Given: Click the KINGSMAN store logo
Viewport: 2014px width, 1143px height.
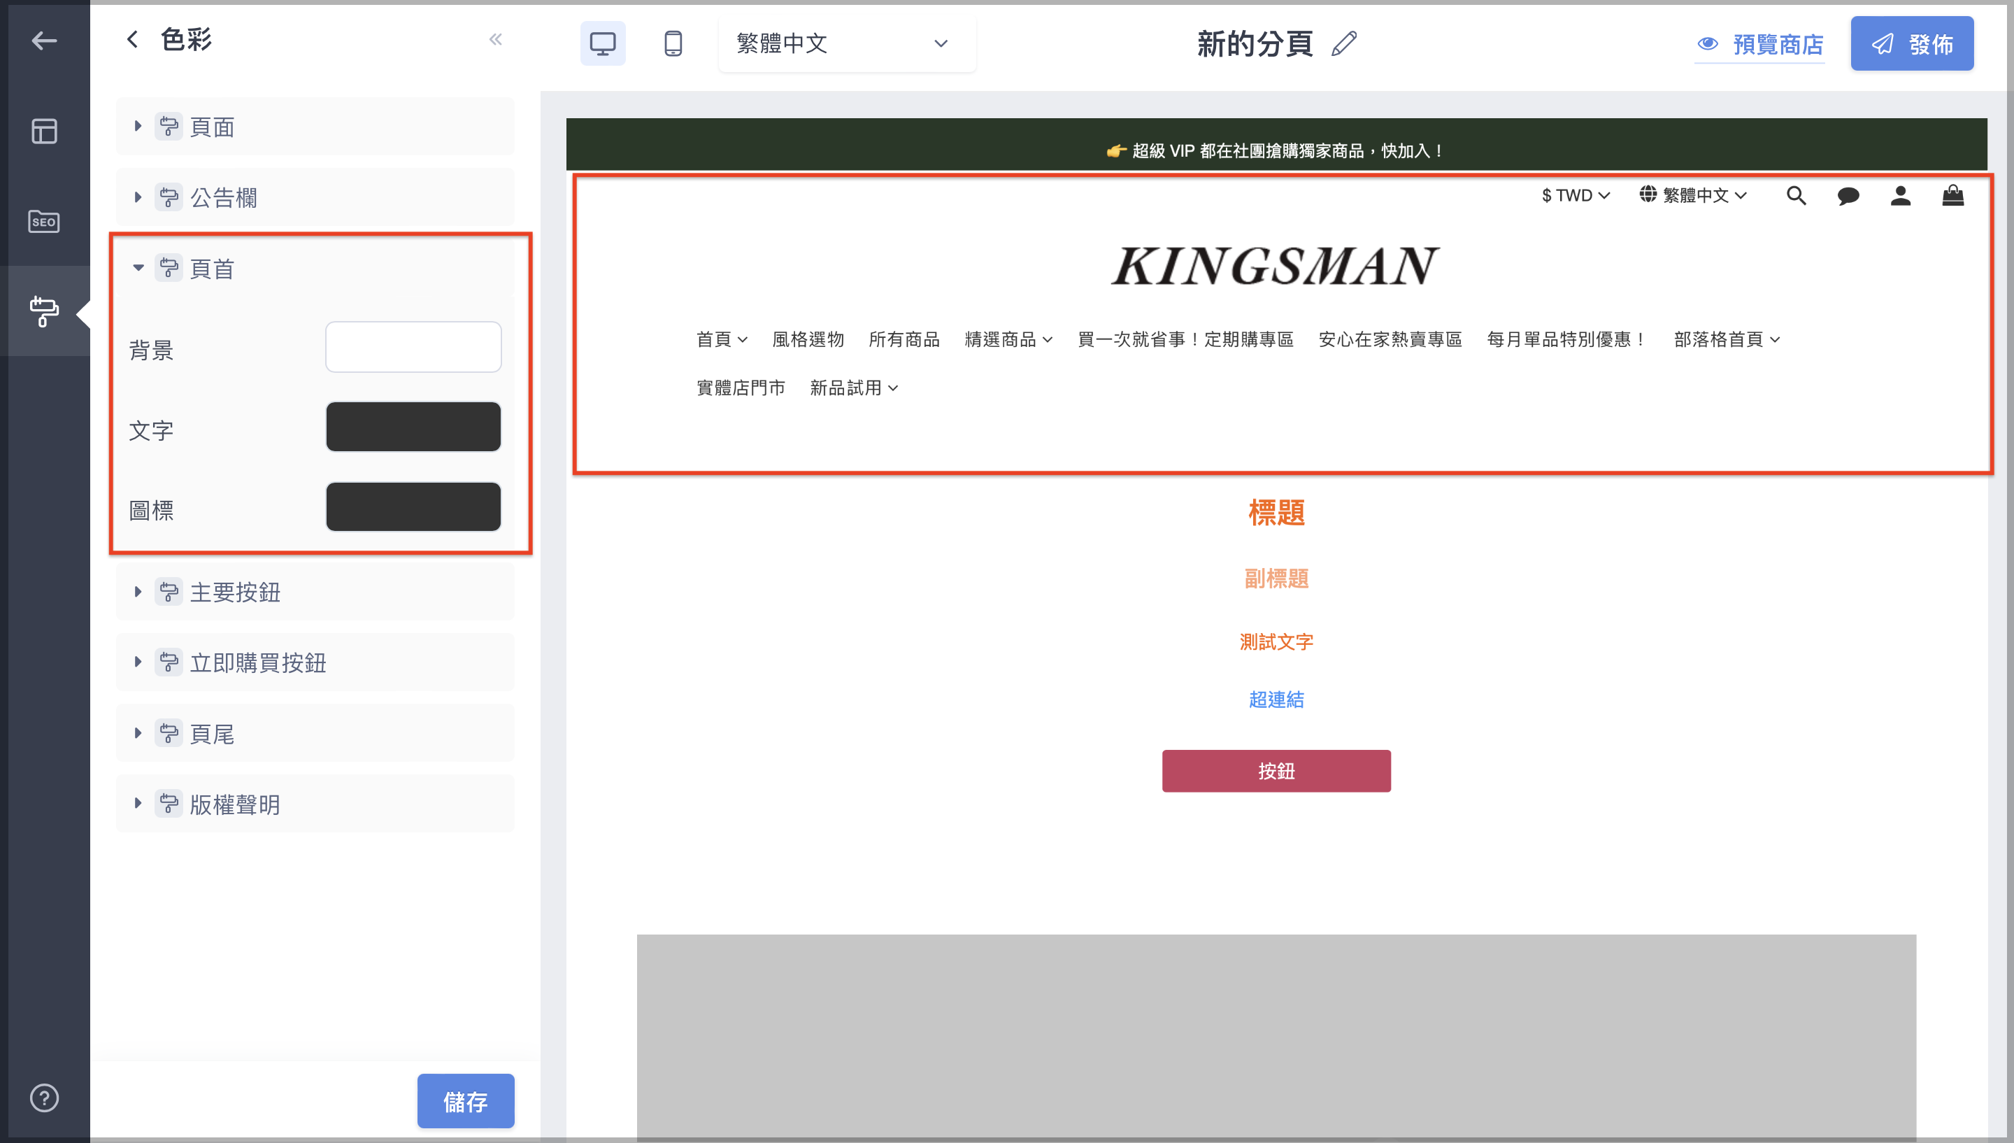Looking at the screenshot, I should pos(1276,265).
